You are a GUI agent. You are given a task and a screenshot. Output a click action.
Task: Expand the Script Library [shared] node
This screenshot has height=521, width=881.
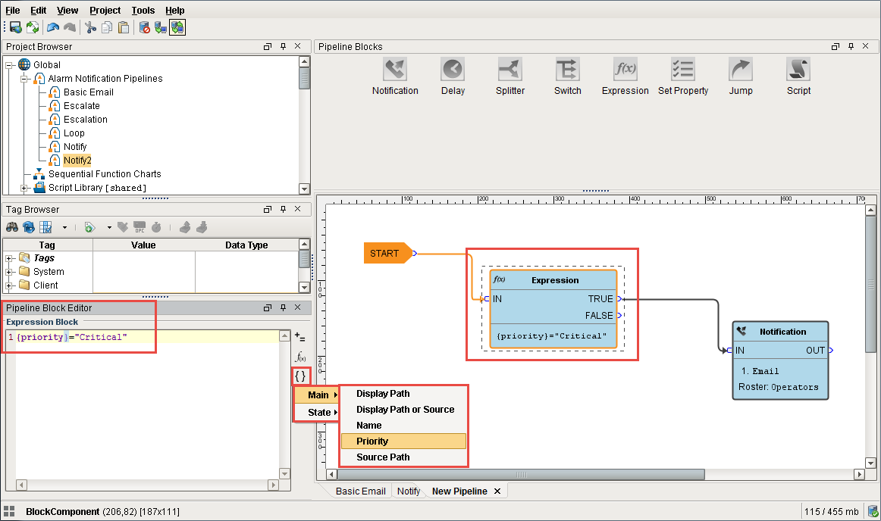coord(24,188)
